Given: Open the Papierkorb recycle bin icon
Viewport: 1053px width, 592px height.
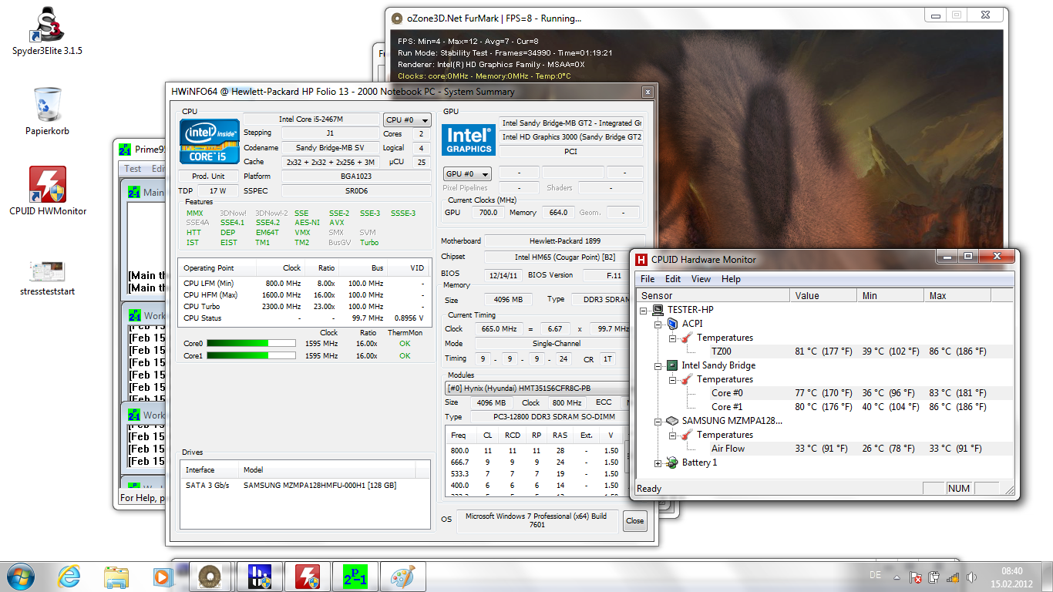Looking at the screenshot, I should [47, 109].
